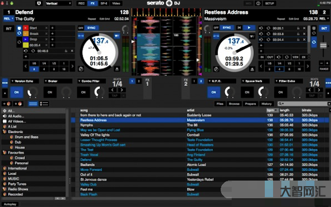331x207 pixels.
Task: Click deck 2 censor icon below platter
Action: pos(216,69)
